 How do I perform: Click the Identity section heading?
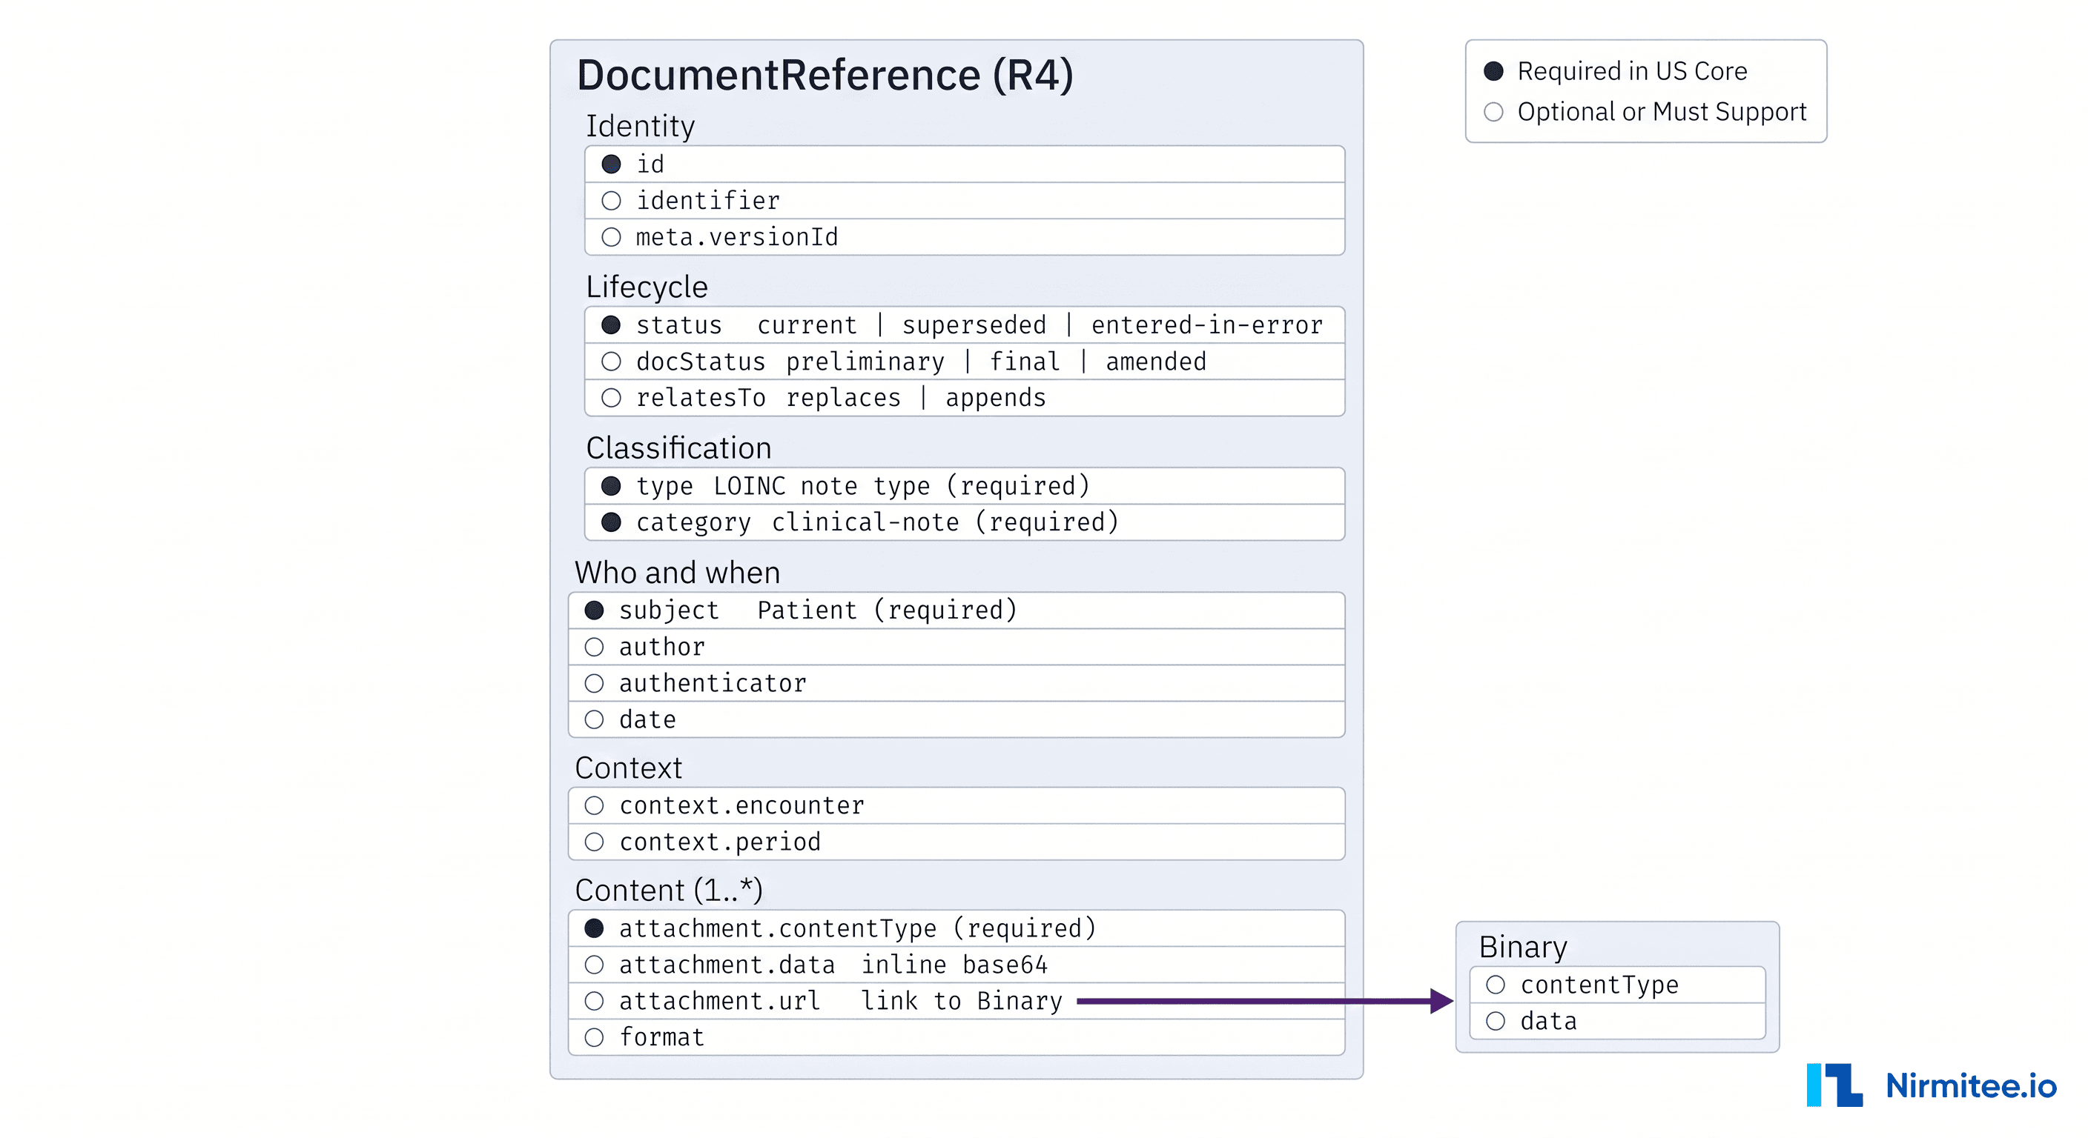[641, 127]
